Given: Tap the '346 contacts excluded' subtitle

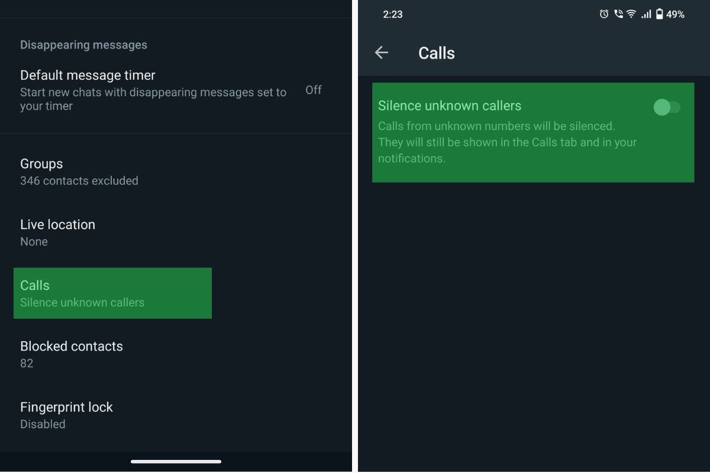Looking at the screenshot, I should pyautogui.click(x=79, y=180).
